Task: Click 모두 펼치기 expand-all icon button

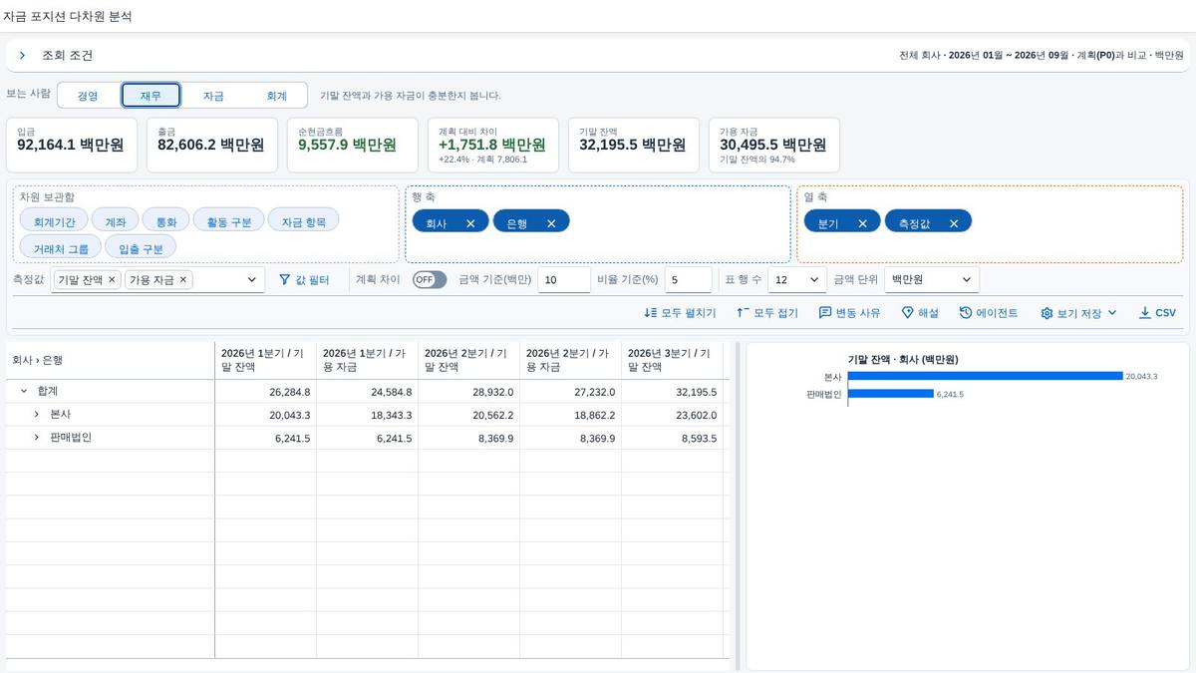Action: click(681, 313)
